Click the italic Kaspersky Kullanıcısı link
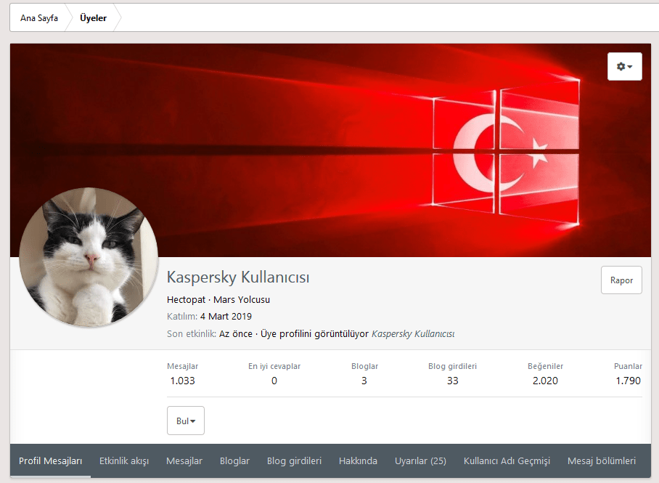659x483 pixels. tap(413, 334)
